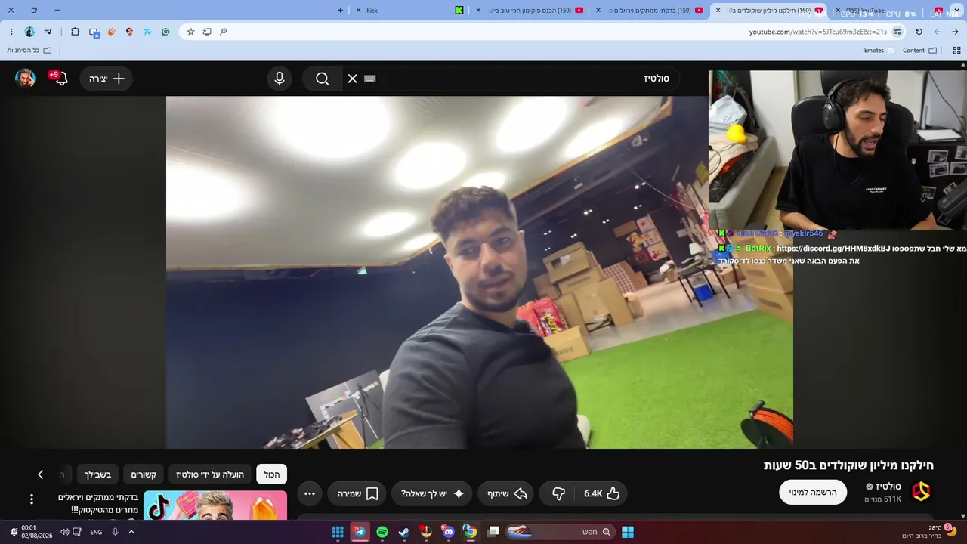Screen dimensions: 967x544
Task: Open the YouTube account avatar menu
Action: click(x=26, y=79)
